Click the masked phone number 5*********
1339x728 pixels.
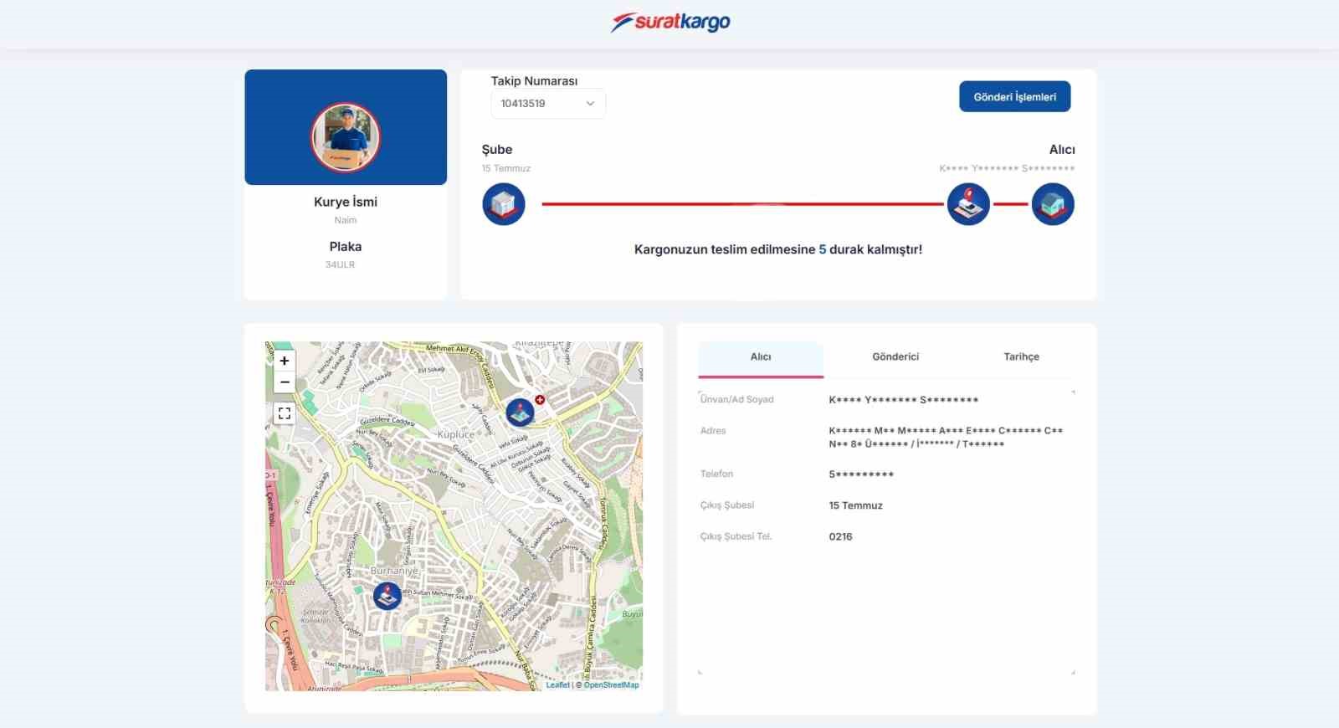[x=861, y=474]
